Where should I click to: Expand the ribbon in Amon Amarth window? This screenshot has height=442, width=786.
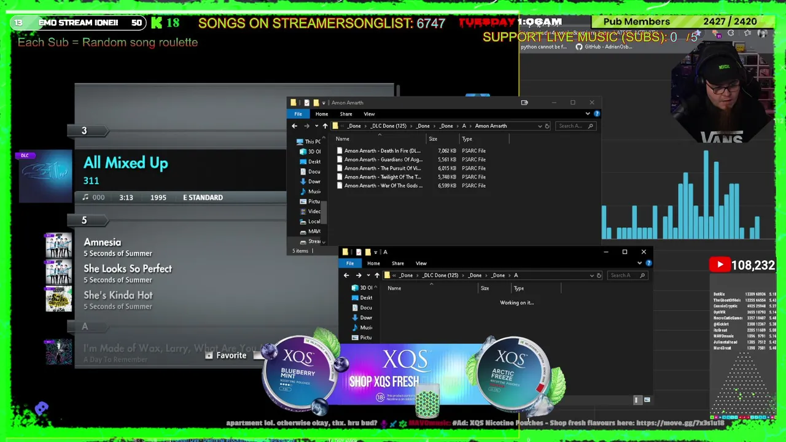588,114
